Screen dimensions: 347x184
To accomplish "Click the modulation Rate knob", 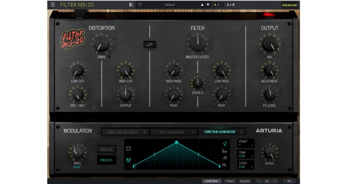I will [x=78, y=153].
